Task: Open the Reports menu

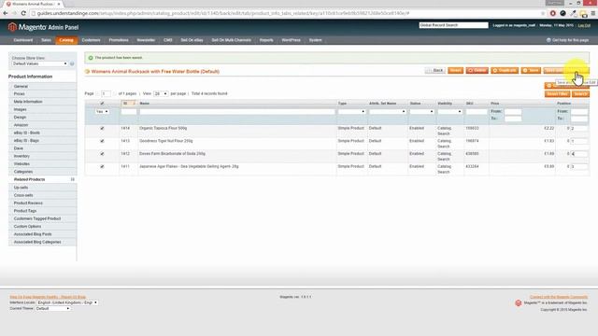Action: 266,40
